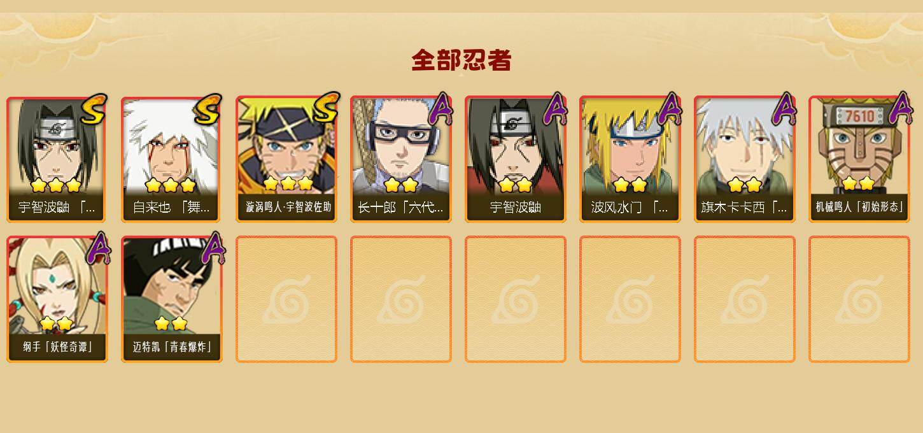Choose the 机械鸣人「初始形态」 card
Screen dimensions: 923x433
click(859, 159)
